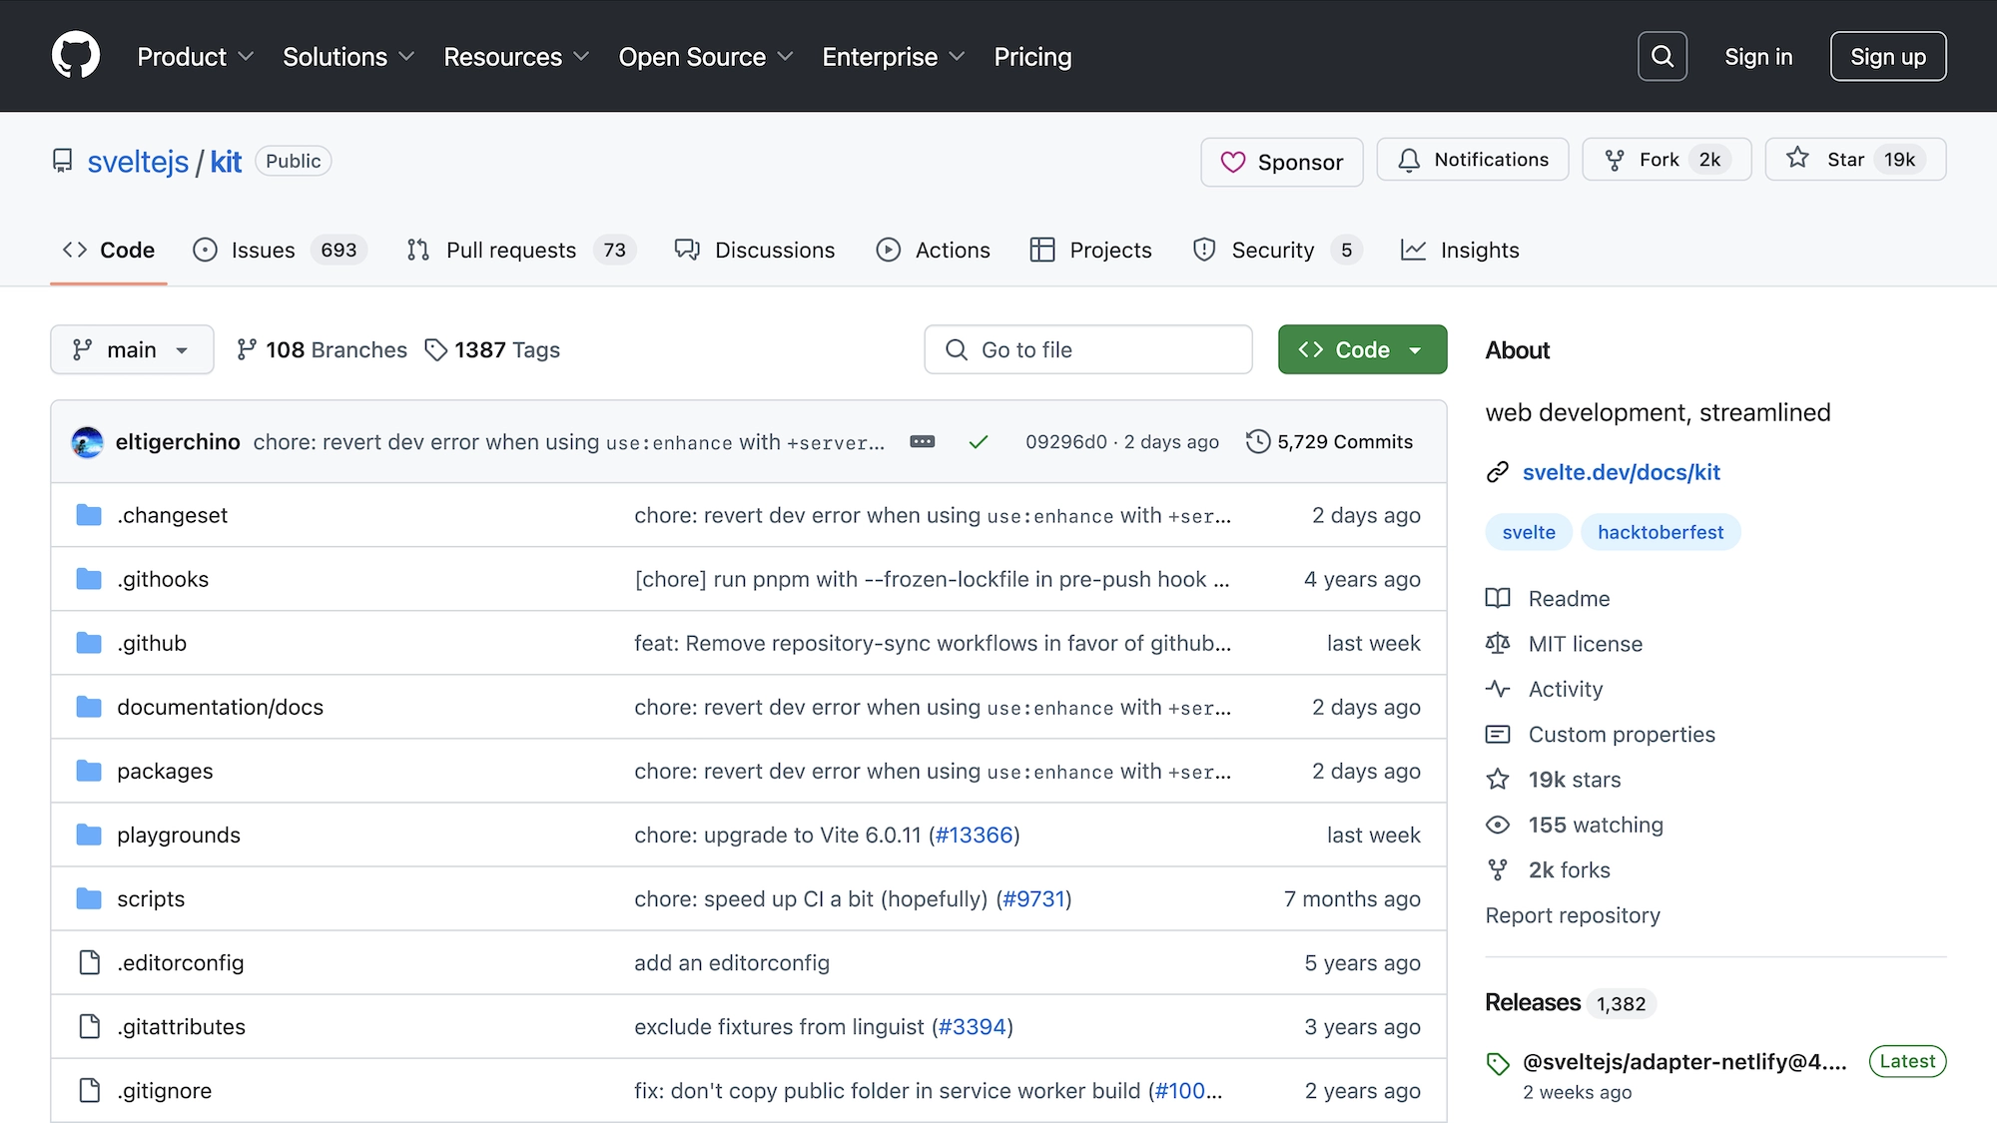Open pull request #9731 link
Viewport: 1997px width, 1123px height.
pos(1033,898)
